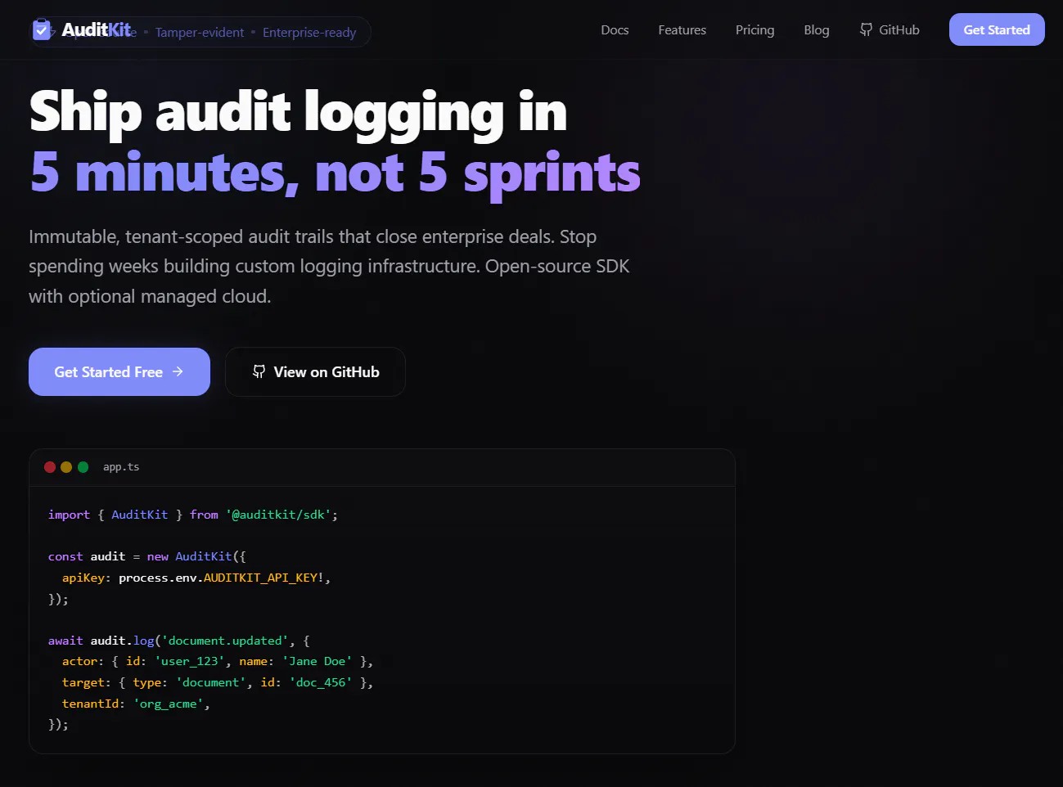Click the arrow icon in Get Started Free
This screenshot has height=787, width=1063.
tap(178, 371)
